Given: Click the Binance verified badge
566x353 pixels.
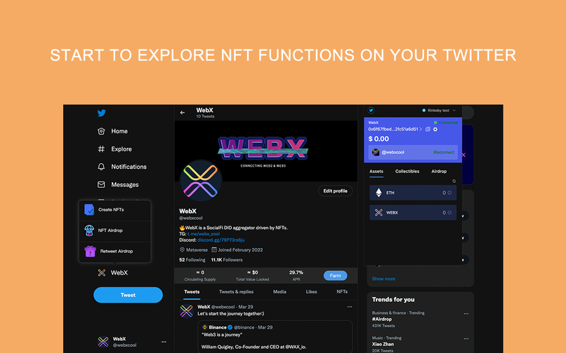Looking at the screenshot, I should [230, 327].
